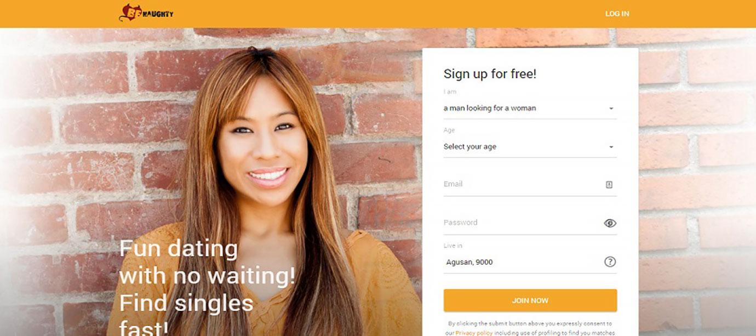The height and width of the screenshot is (336, 756).
Task: Open the location help question mark icon
Action: [610, 262]
